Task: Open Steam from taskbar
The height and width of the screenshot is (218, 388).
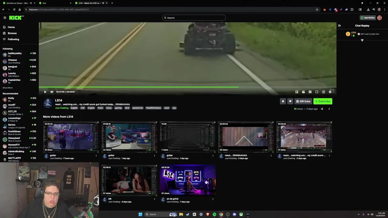Action: (188, 214)
